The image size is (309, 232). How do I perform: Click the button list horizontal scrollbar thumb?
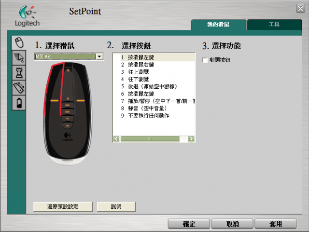[150, 138]
